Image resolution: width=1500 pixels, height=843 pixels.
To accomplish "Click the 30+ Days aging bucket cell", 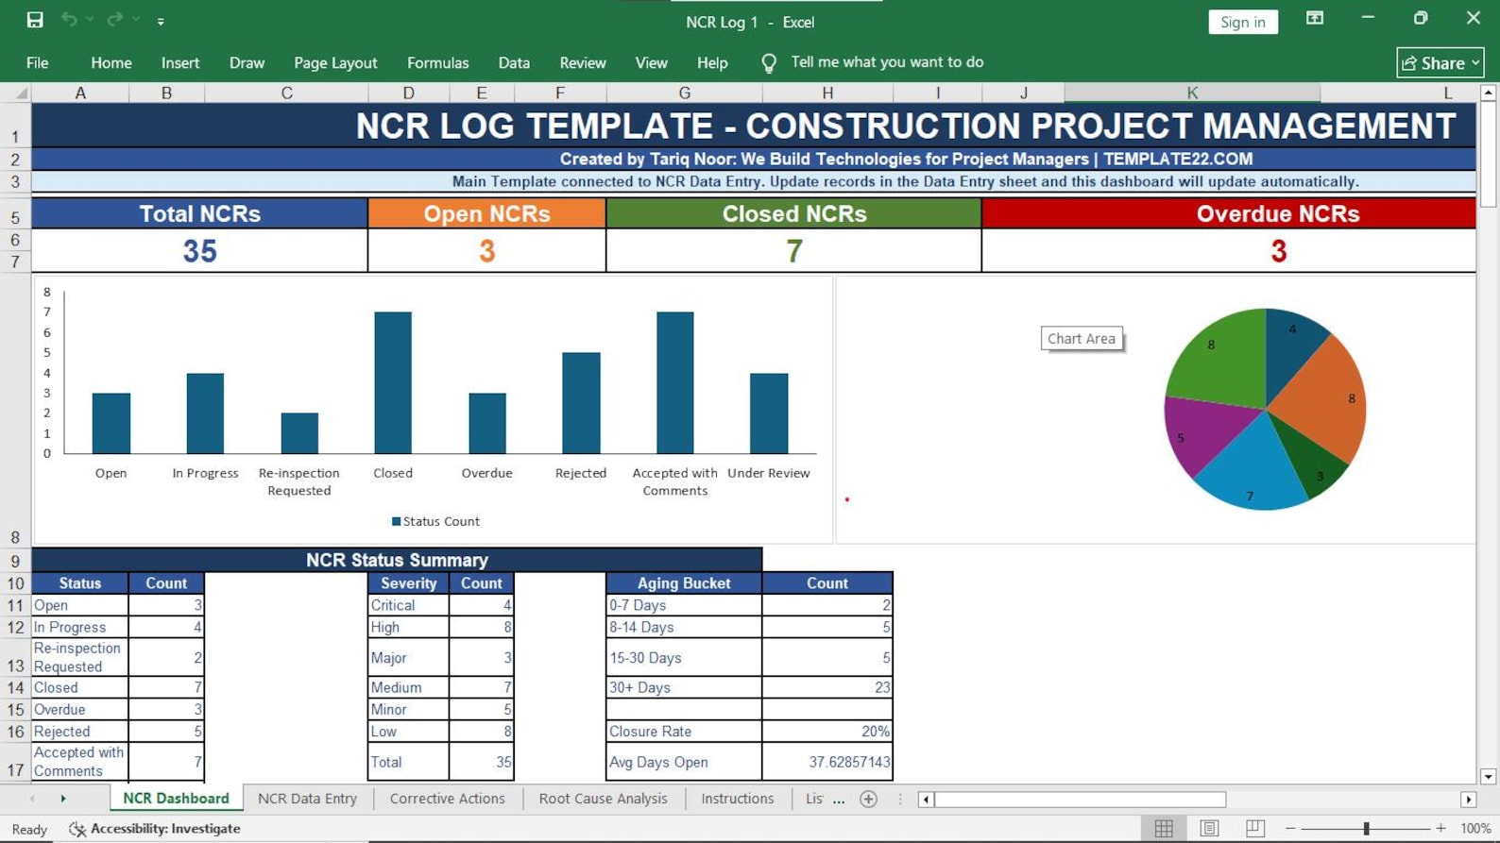I will pyautogui.click(x=684, y=687).
